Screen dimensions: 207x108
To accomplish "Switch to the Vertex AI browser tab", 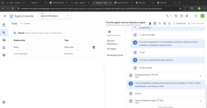I will click(37, 3).
